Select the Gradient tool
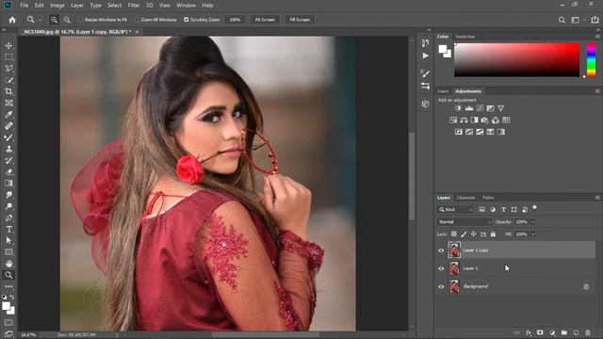 point(8,184)
